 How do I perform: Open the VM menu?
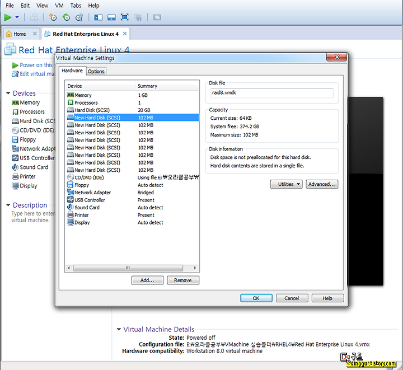coord(59,6)
